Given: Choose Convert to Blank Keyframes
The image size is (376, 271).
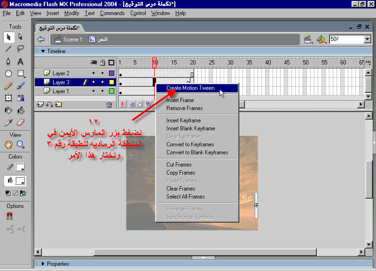Looking at the screenshot, I should click(197, 152).
